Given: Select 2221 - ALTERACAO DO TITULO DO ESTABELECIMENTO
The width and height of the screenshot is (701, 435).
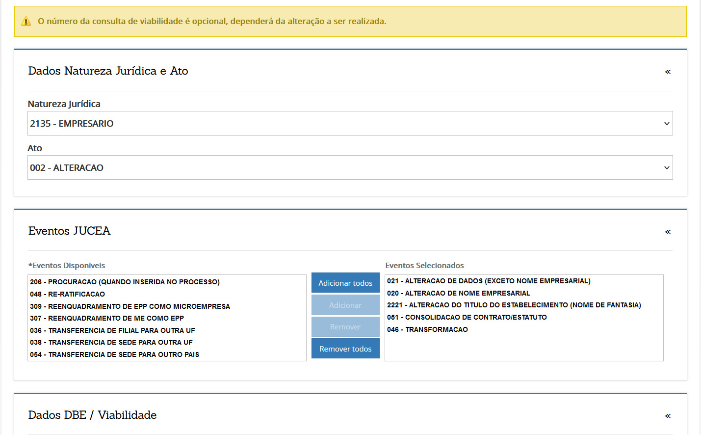Looking at the screenshot, I should 524,305.
